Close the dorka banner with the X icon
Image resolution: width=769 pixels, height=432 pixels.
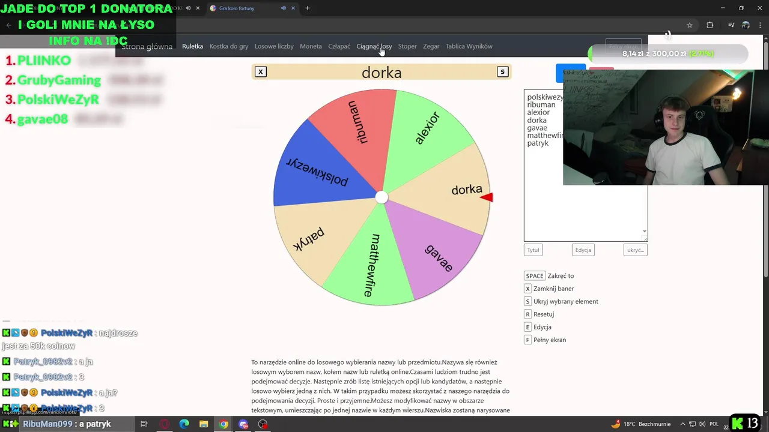[260, 72]
